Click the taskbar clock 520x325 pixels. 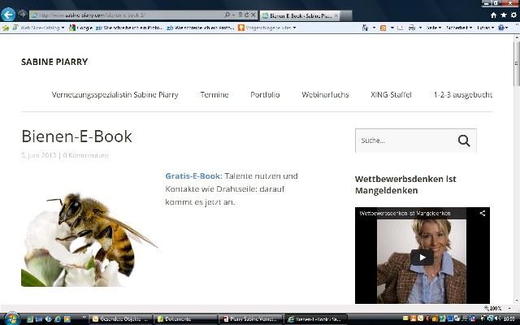point(509,318)
